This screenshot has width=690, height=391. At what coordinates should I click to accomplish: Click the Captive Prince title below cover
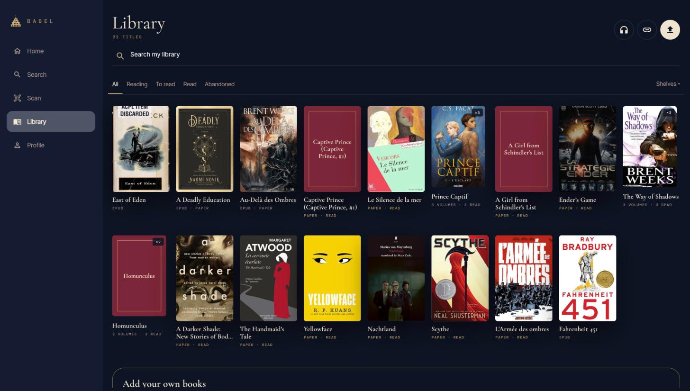330,203
